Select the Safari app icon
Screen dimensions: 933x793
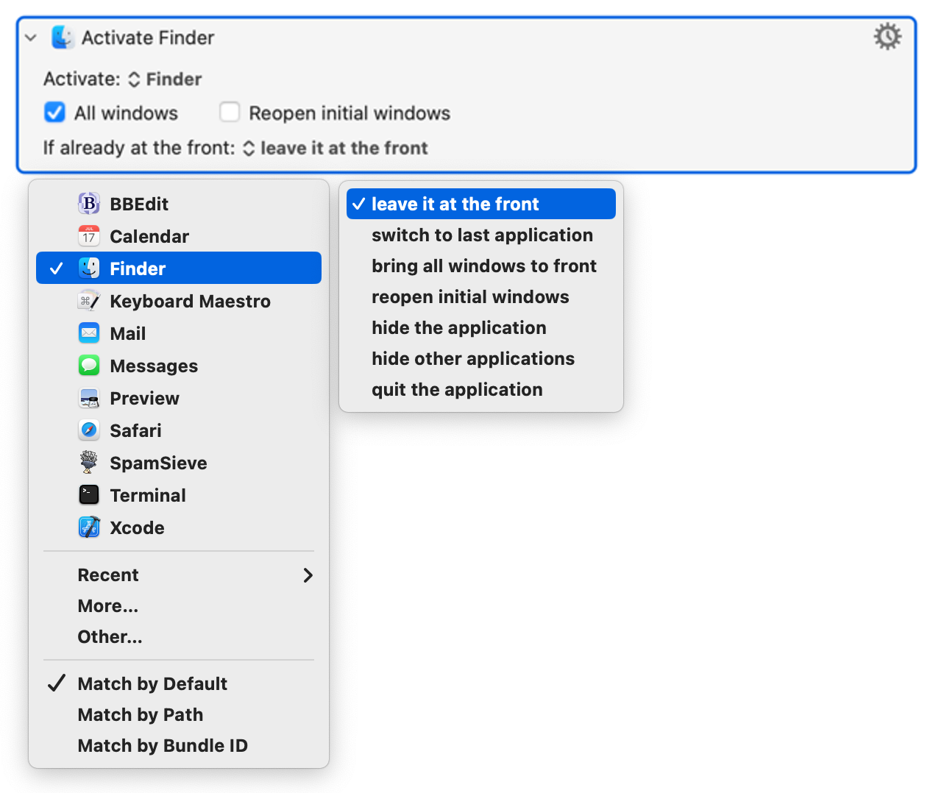[x=88, y=430]
